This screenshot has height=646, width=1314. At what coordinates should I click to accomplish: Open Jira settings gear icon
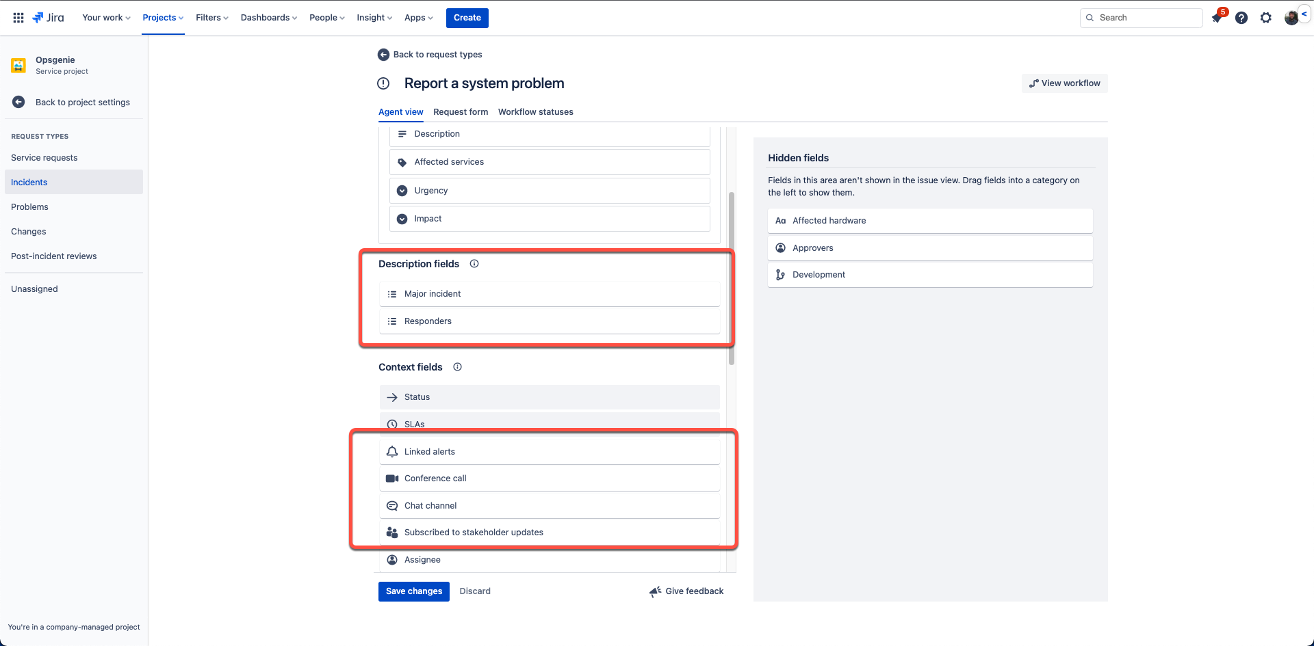click(x=1266, y=18)
